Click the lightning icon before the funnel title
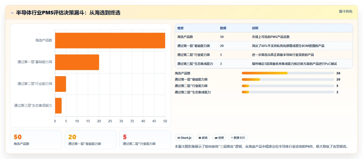The image size is (363, 159). [12, 13]
